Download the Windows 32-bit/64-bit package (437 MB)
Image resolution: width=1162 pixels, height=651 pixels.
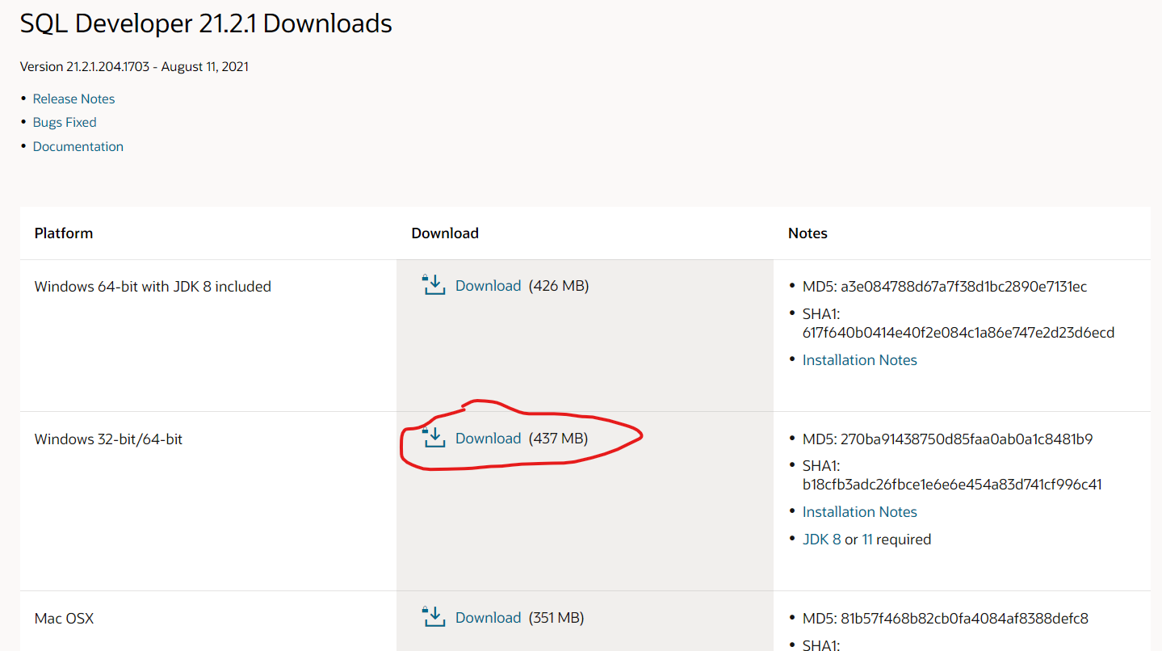point(488,438)
